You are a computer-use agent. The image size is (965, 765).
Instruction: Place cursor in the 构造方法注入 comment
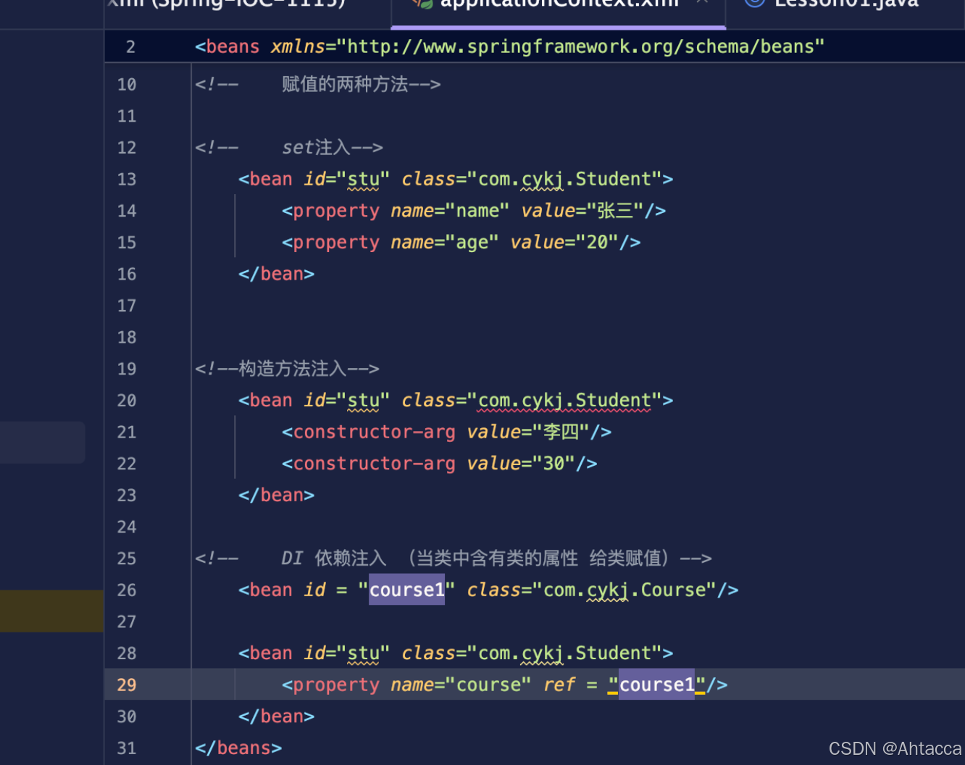293,369
